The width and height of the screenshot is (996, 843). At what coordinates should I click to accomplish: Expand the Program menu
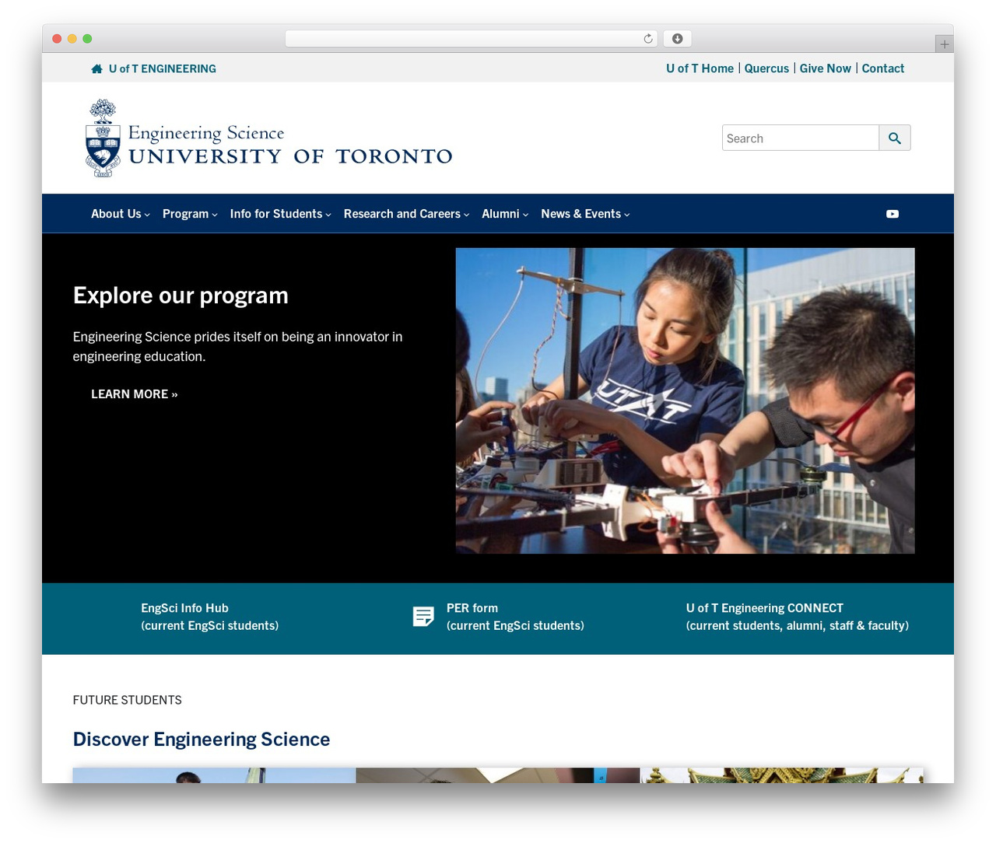190,214
